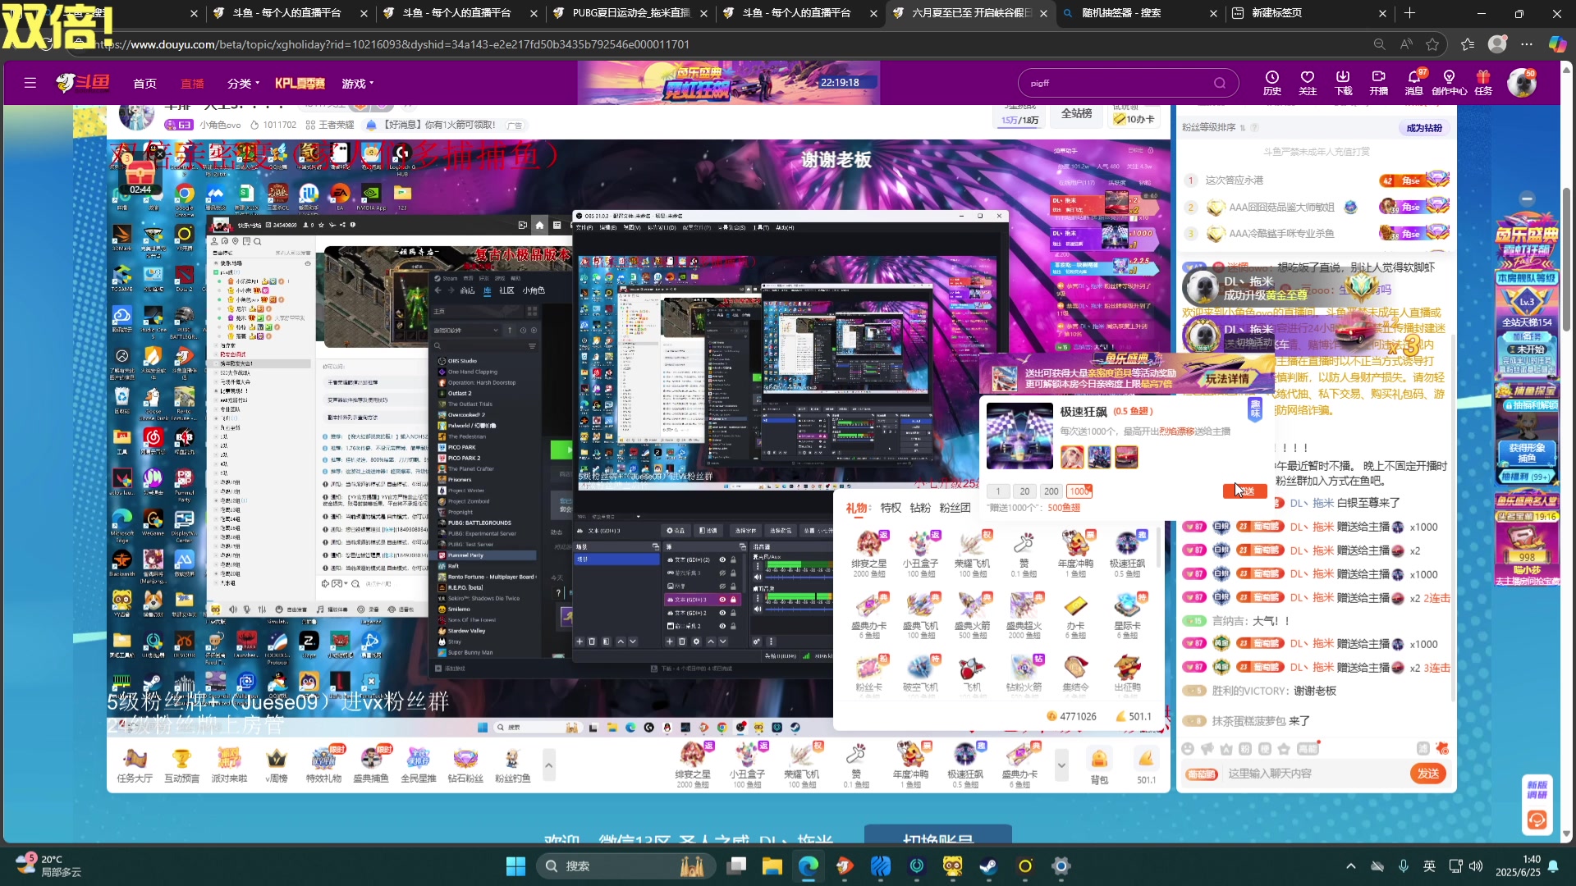
Task: Select the 出征鸭 gift
Action: pyautogui.click(x=1127, y=676)
